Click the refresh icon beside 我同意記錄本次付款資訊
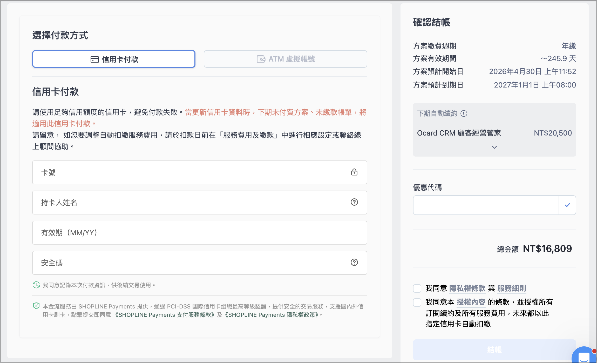Image resolution: width=597 pixels, height=363 pixels. (36, 285)
